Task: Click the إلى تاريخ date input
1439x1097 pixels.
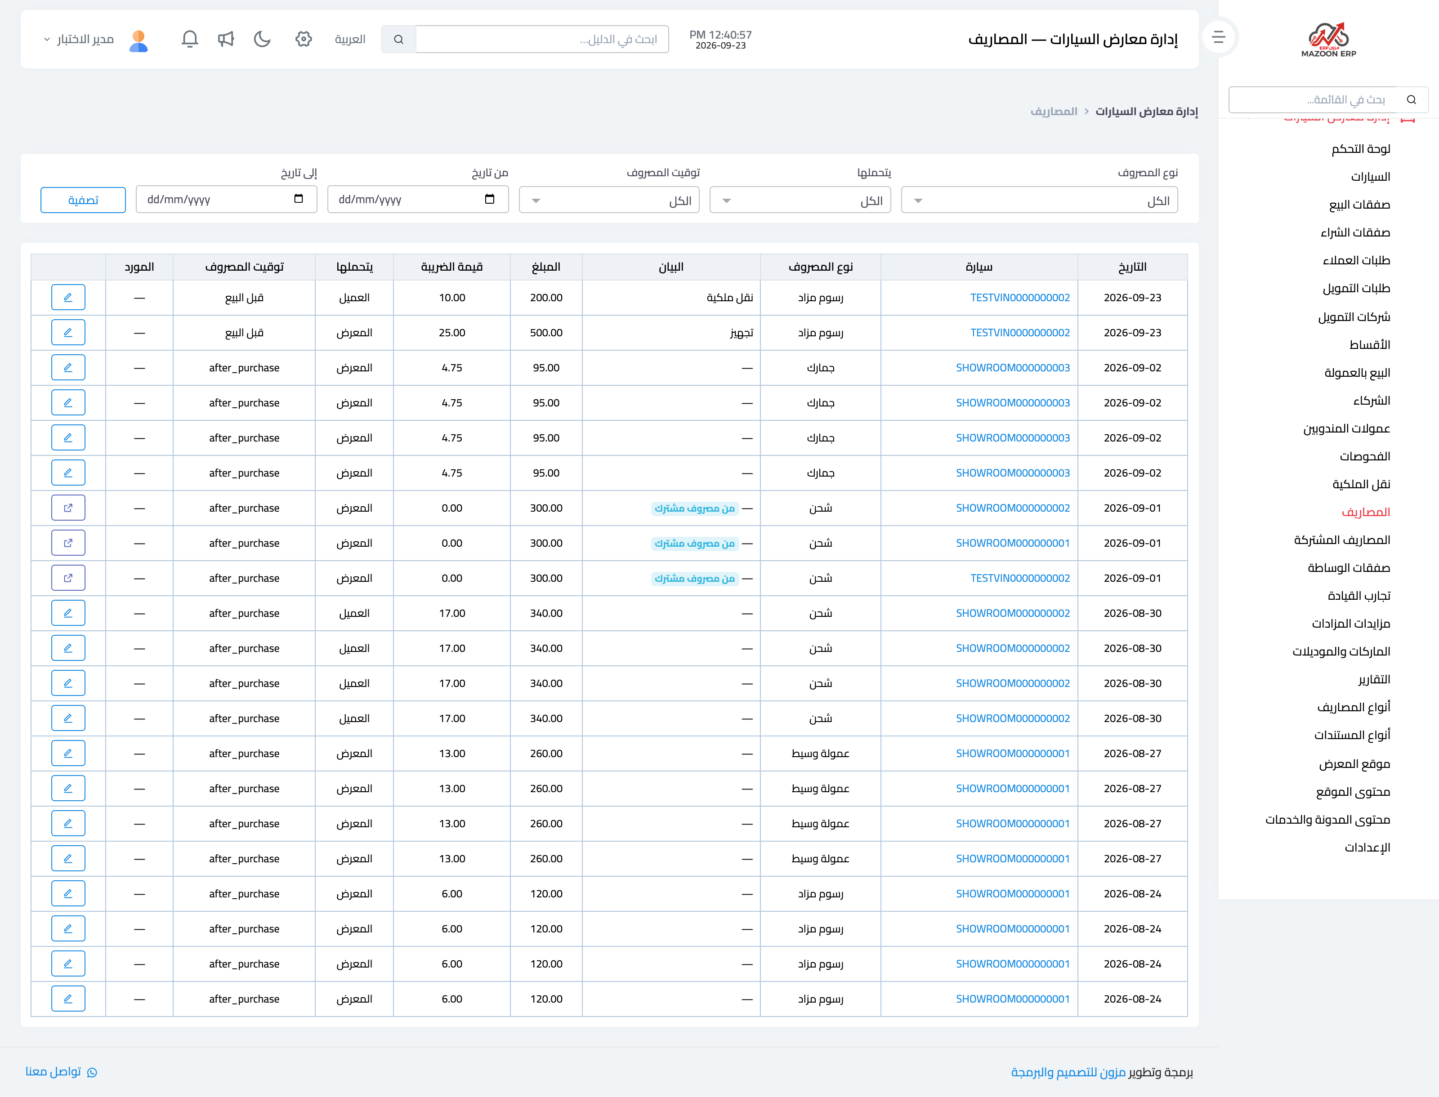Action: [227, 199]
